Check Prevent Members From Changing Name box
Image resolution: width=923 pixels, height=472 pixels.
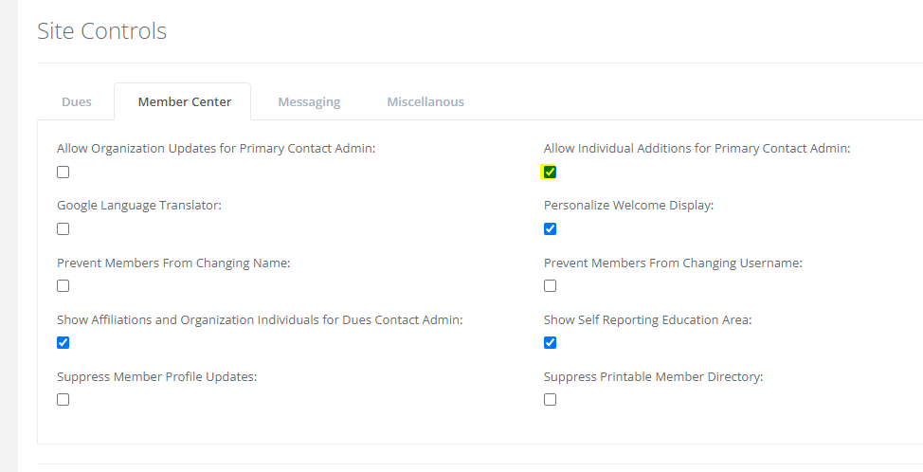pyautogui.click(x=63, y=286)
